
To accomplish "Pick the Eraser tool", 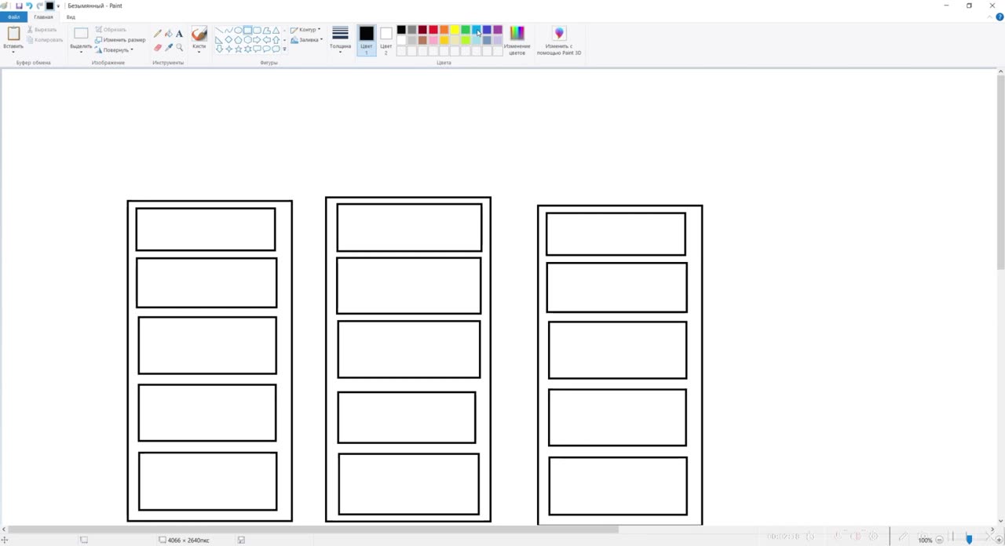I will click(158, 47).
